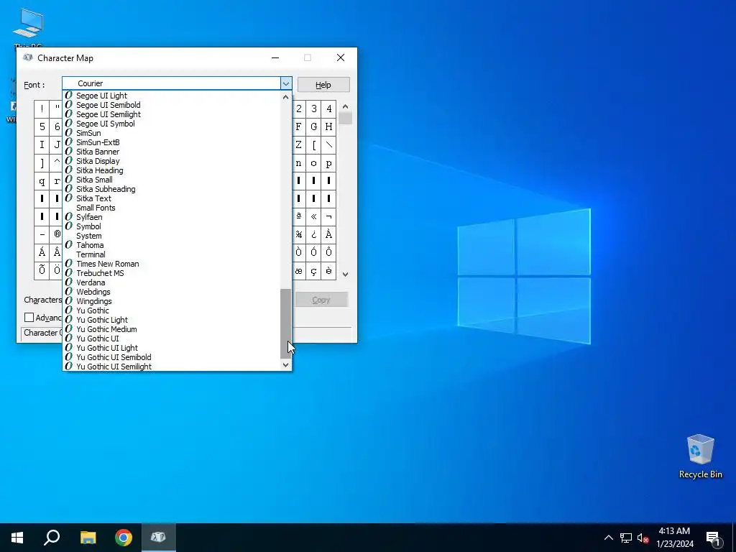Pick Symbol font from list
736x552 pixels.
(x=171, y=226)
